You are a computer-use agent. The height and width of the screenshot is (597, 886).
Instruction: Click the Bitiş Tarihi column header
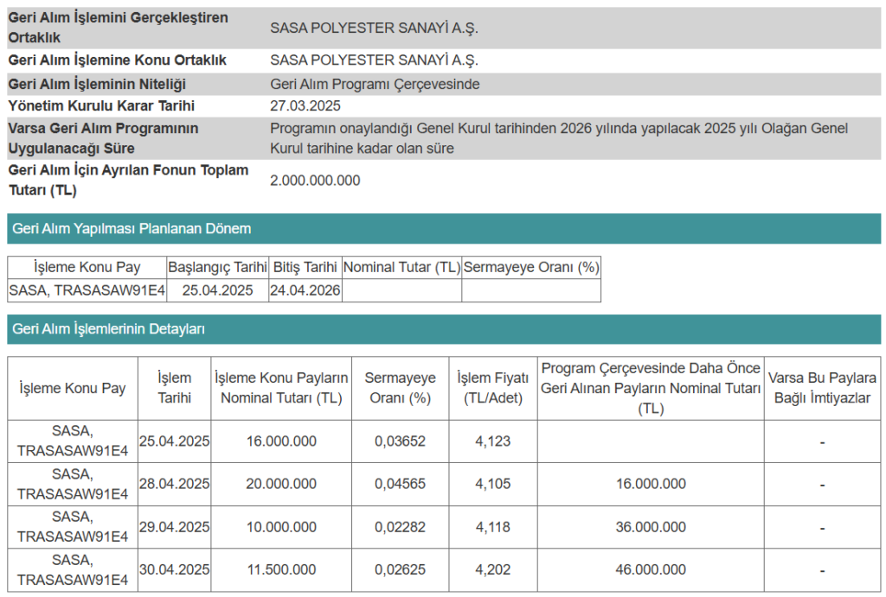pos(303,267)
